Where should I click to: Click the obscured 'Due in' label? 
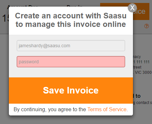[x=75, y=6]
